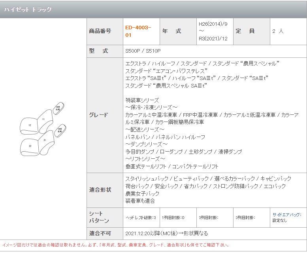Screen dimensions: 307x253
Task: Click the 荷台パック / 安全パック line
Action: pyautogui.click(x=205, y=186)
